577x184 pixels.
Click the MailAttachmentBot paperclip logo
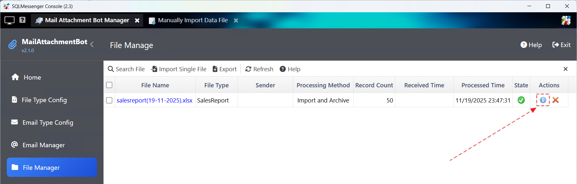[x=13, y=44]
